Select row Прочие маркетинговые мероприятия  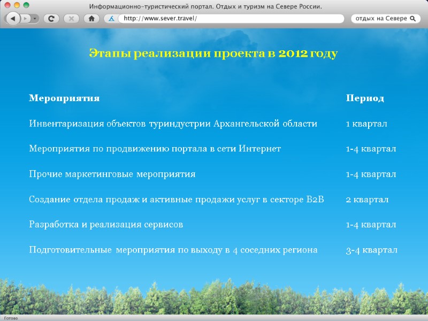point(112,174)
